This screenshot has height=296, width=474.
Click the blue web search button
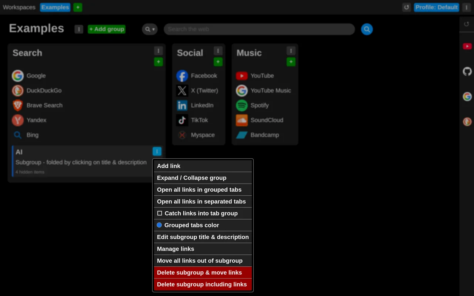[367, 29]
